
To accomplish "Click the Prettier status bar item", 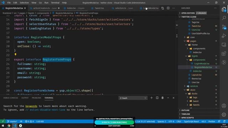I will pos(212,122).
